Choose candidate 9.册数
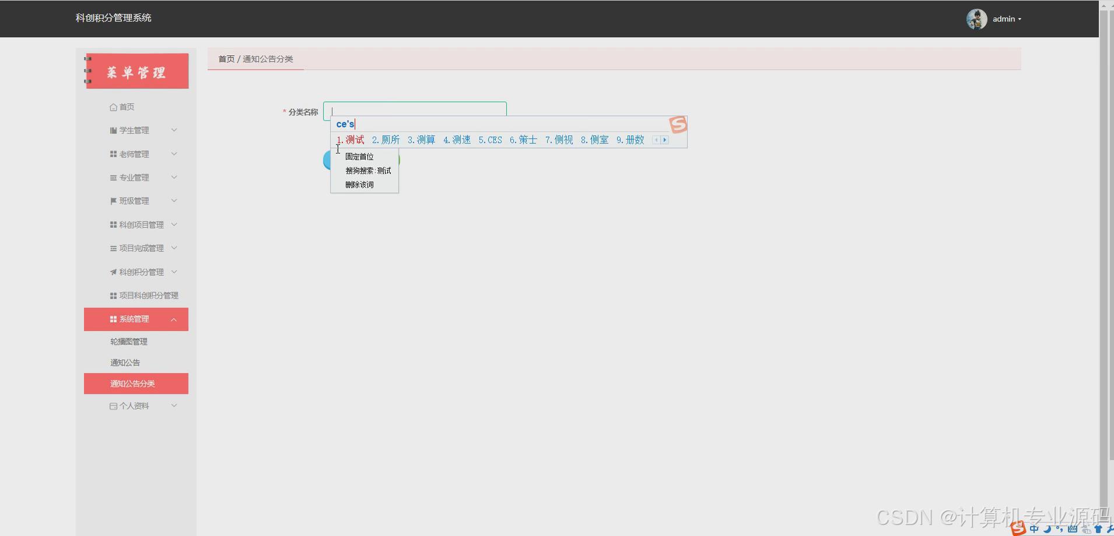Image resolution: width=1114 pixels, height=536 pixels. (x=630, y=140)
